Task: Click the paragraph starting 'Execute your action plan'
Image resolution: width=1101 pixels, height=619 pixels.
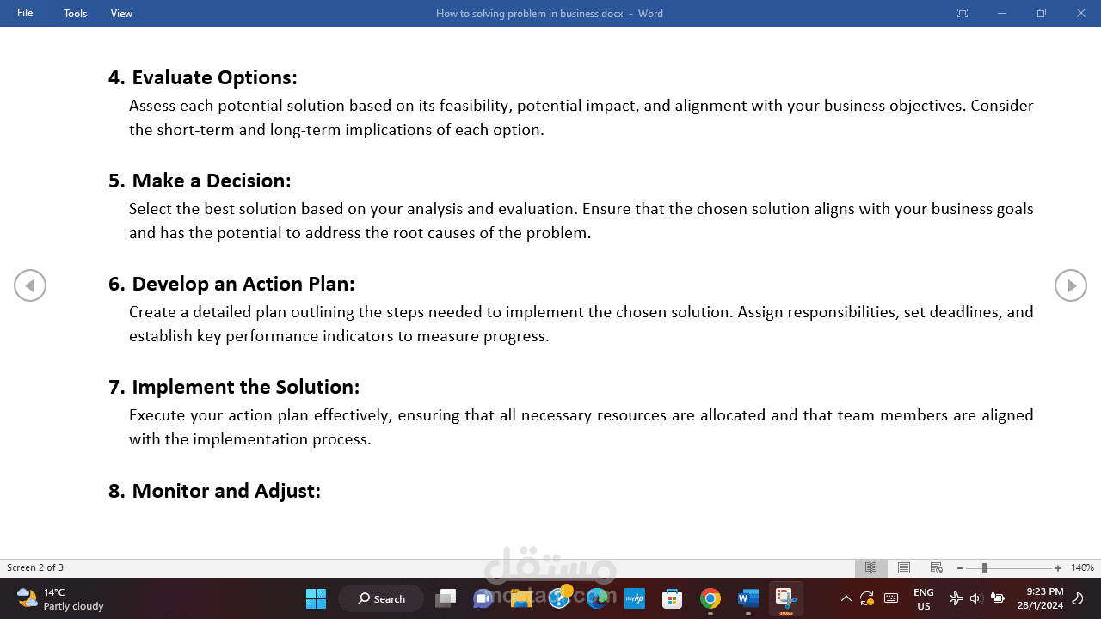Action: [581, 427]
